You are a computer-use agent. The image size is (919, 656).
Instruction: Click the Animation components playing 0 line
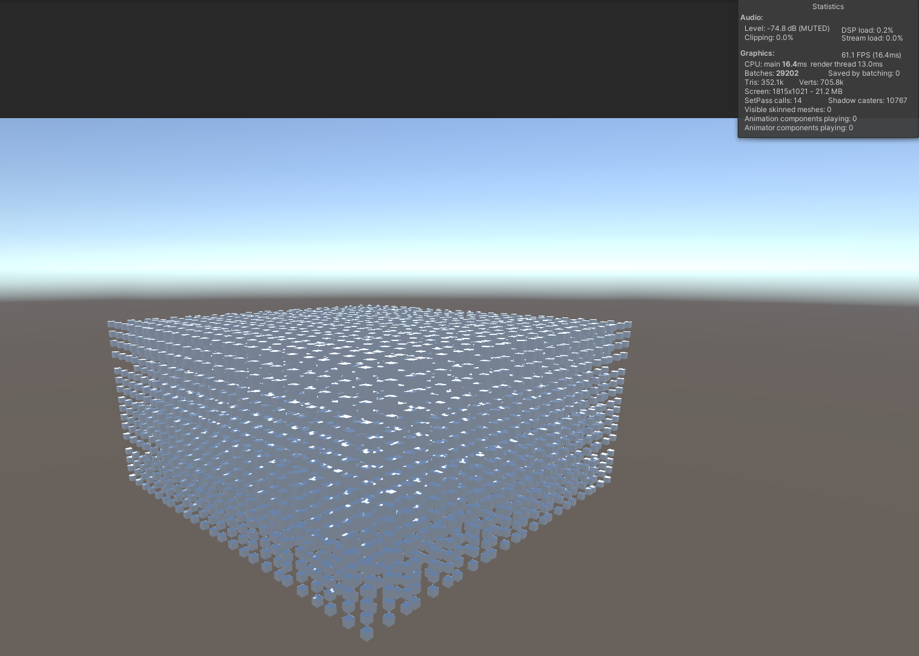(x=800, y=119)
